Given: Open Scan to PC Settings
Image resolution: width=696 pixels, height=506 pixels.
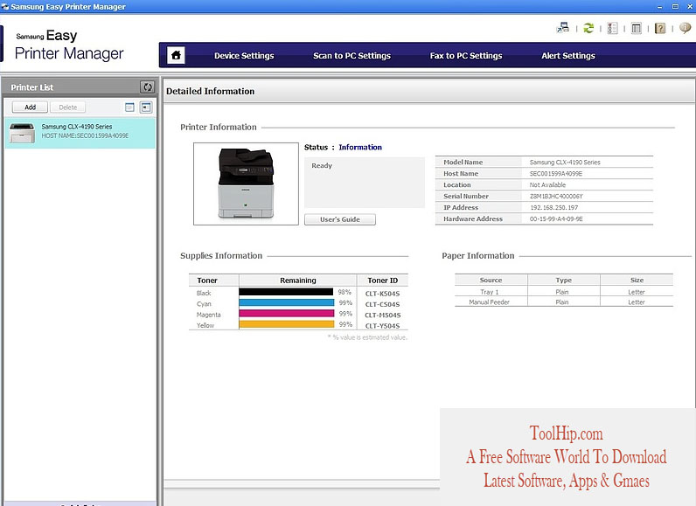Looking at the screenshot, I should pyautogui.click(x=351, y=55).
